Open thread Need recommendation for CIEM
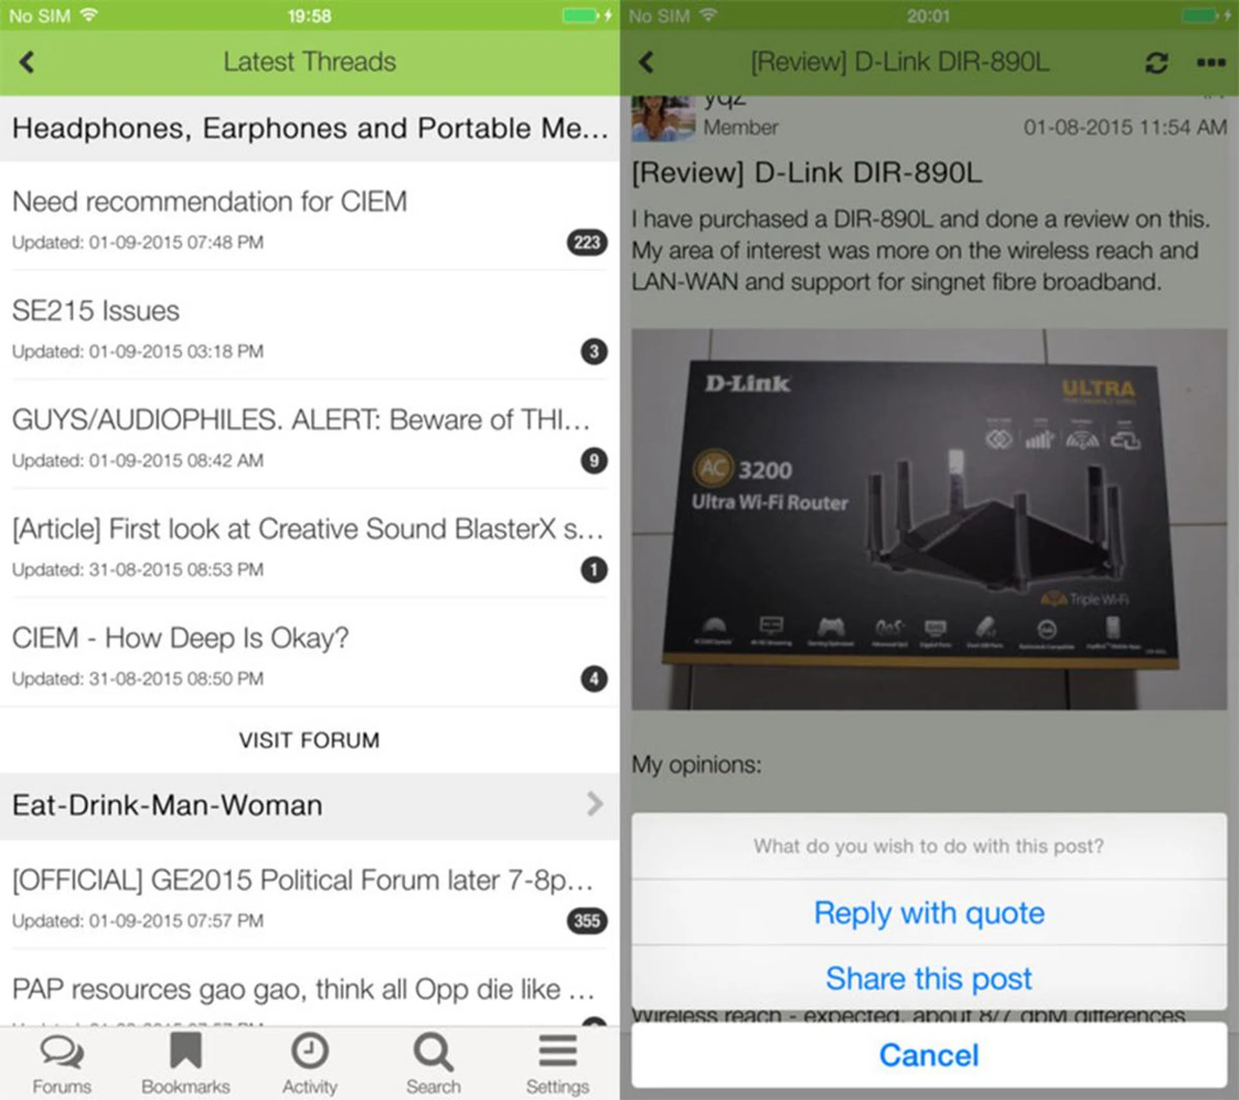 coord(210,201)
